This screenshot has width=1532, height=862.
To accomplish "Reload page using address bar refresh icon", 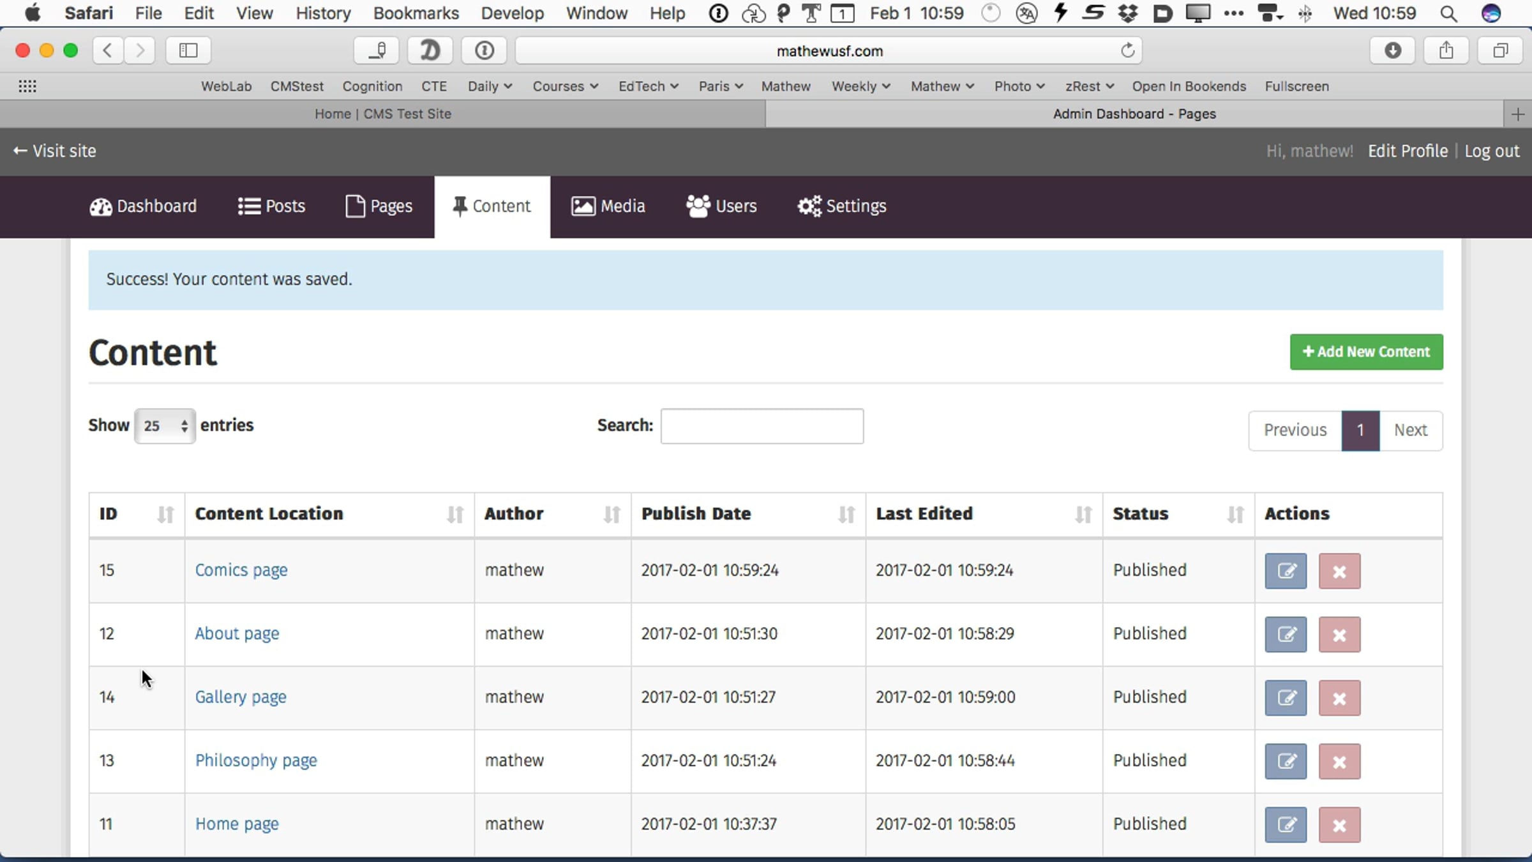I will [x=1127, y=50].
